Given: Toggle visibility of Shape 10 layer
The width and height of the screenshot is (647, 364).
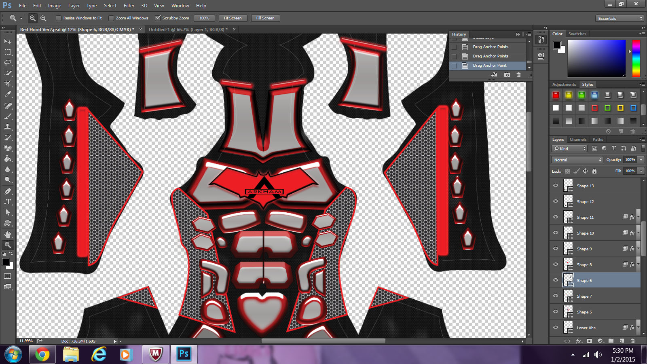Looking at the screenshot, I should click(556, 233).
